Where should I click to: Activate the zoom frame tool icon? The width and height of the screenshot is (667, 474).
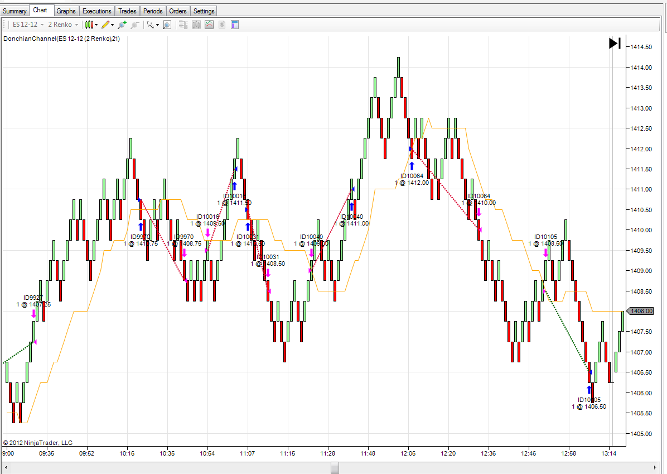coord(167,25)
